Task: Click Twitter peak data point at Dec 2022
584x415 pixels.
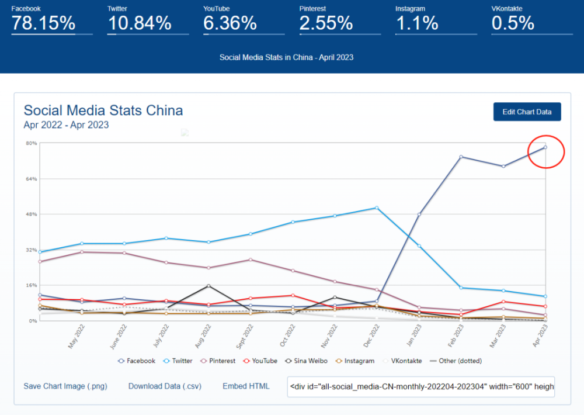Action: [377, 207]
